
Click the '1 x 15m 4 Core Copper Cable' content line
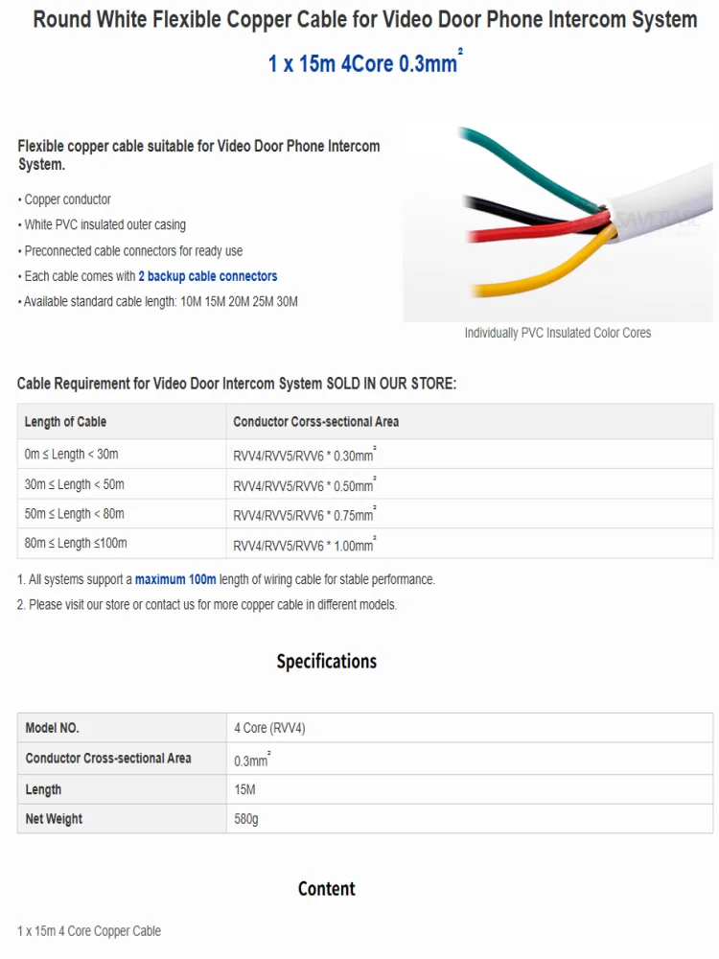(x=89, y=931)
